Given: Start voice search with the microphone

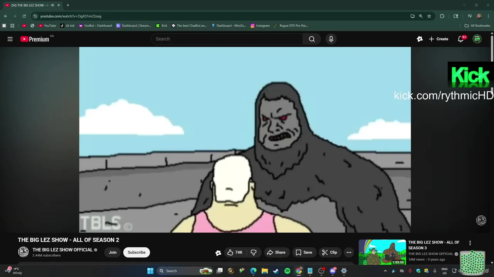Looking at the screenshot, I should point(331,39).
